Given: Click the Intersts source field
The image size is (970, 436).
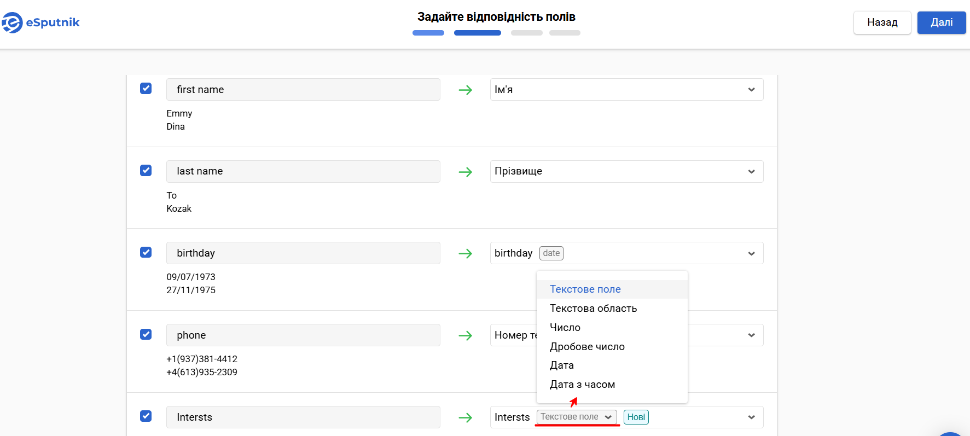Looking at the screenshot, I should (x=303, y=417).
